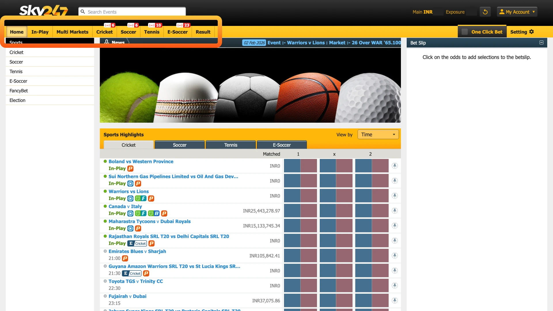Open the Setting gear icon
Image resolution: width=553 pixels, height=311 pixels.
point(531,32)
